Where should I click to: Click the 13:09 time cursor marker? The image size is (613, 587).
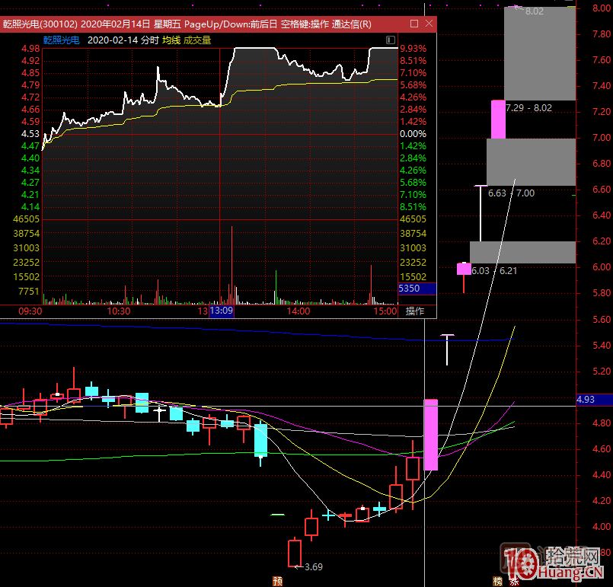[x=222, y=311]
